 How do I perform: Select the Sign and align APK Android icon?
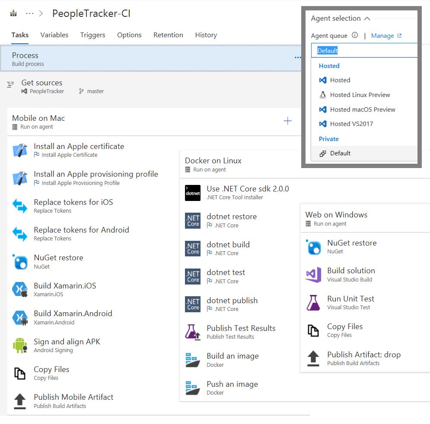(x=20, y=346)
